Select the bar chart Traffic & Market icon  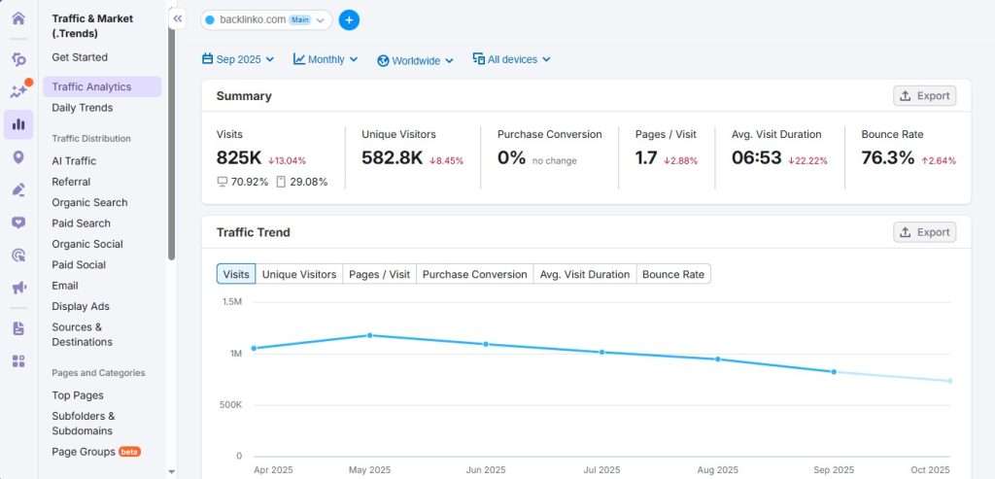coord(18,124)
